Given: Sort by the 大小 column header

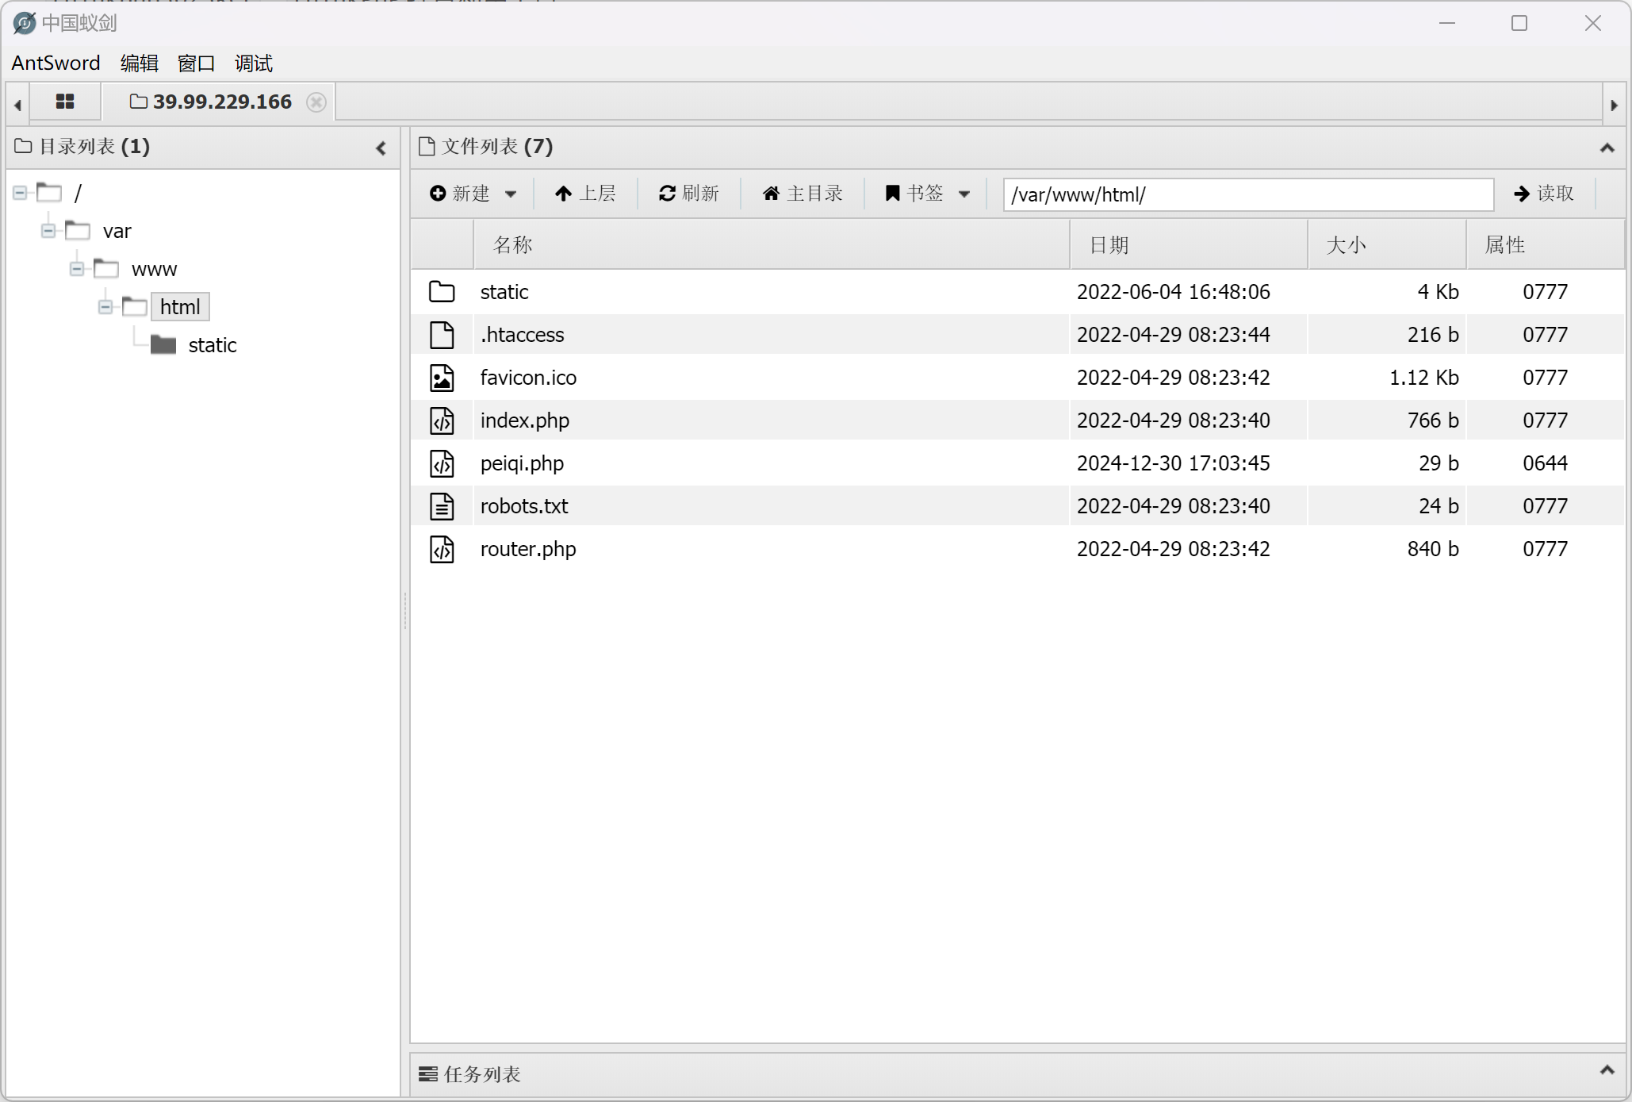Looking at the screenshot, I should [1387, 245].
